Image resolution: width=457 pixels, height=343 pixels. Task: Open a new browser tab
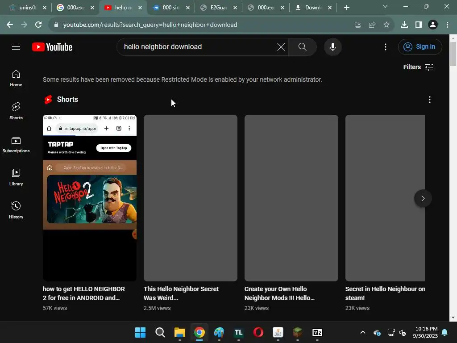click(x=346, y=8)
